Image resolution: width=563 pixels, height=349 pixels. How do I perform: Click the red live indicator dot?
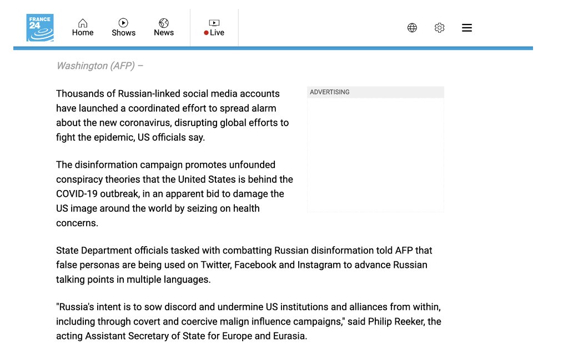(206, 33)
